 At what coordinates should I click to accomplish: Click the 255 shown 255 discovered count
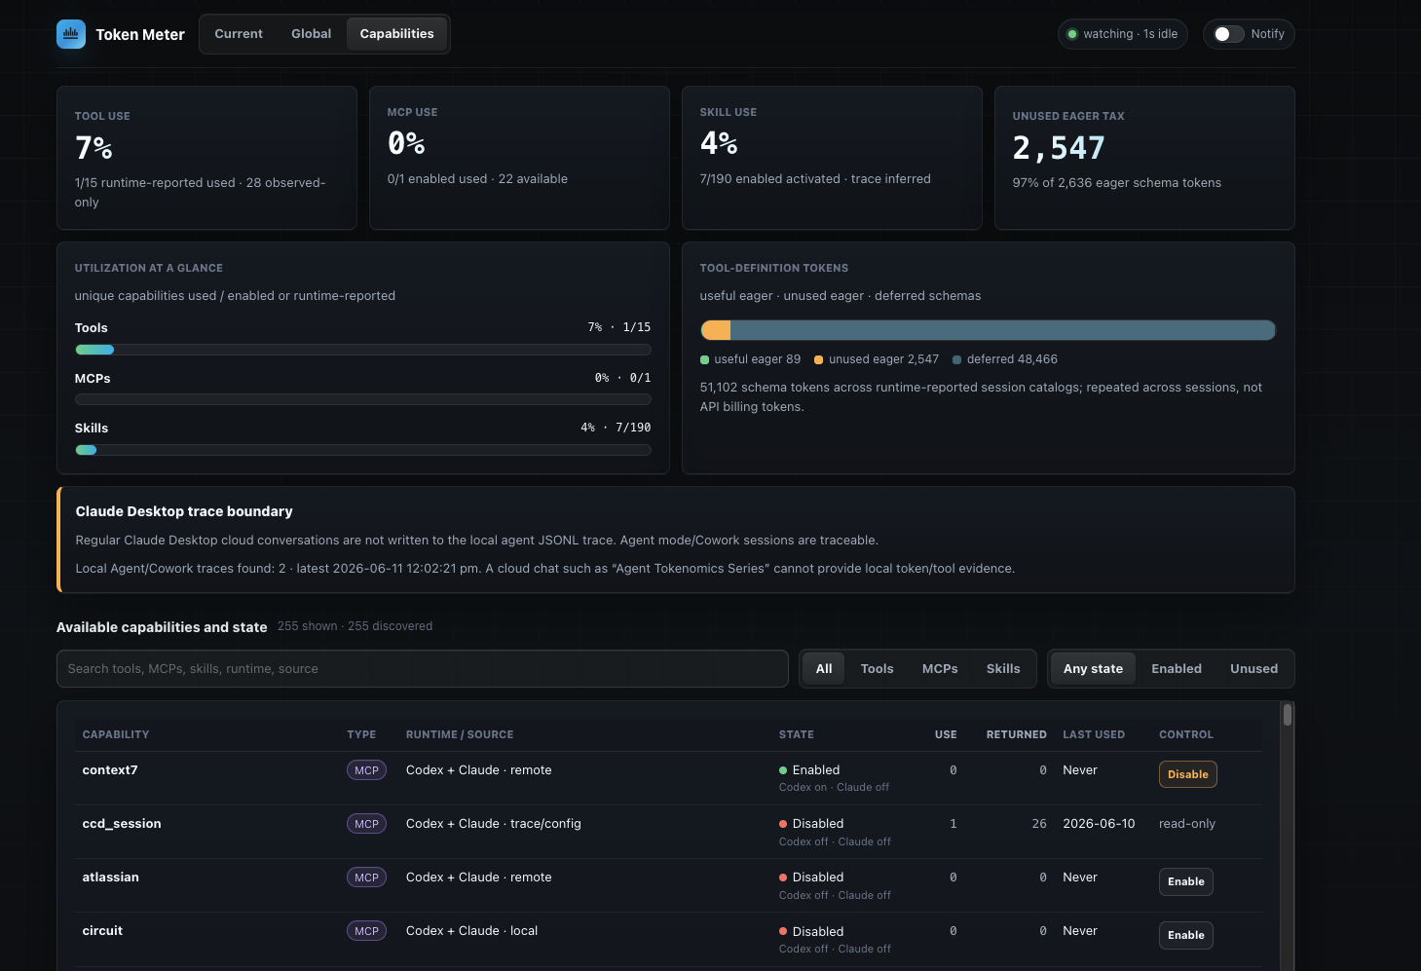(355, 626)
